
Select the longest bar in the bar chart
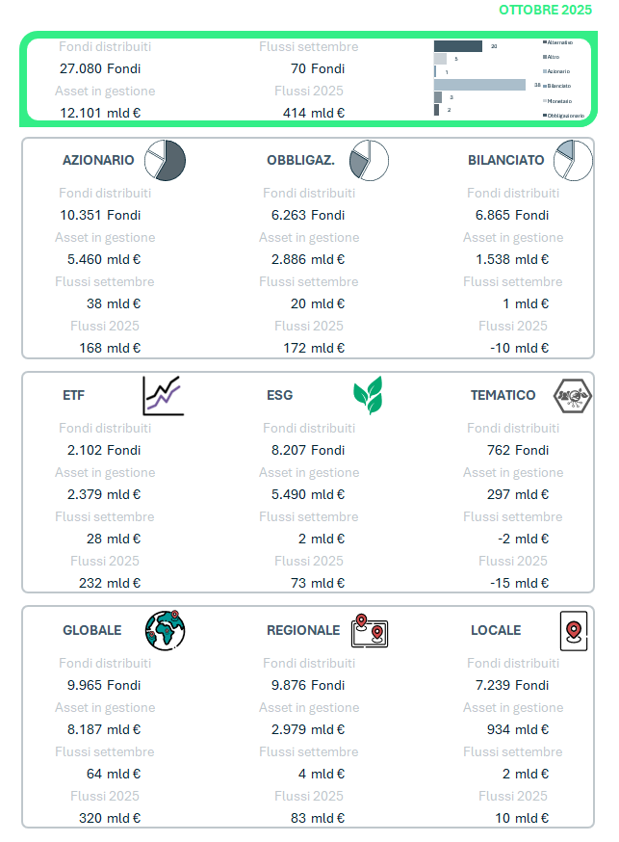click(479, 85)
